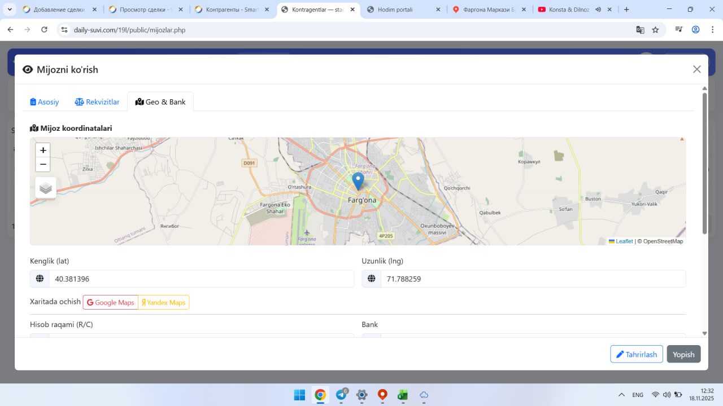The height and width of the screenshot is (406, 723).
Task: Zoom in on the map
Action: 43,151
